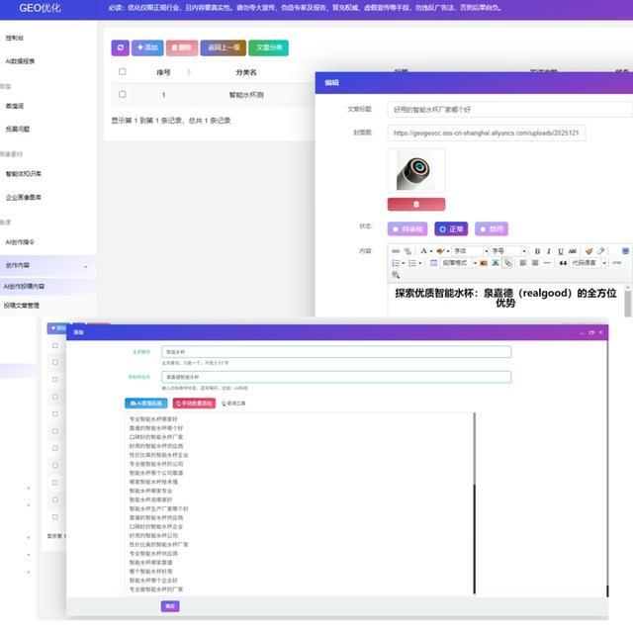
Task: Click the fullscreen icon at the editor's right
Action: 625,251
